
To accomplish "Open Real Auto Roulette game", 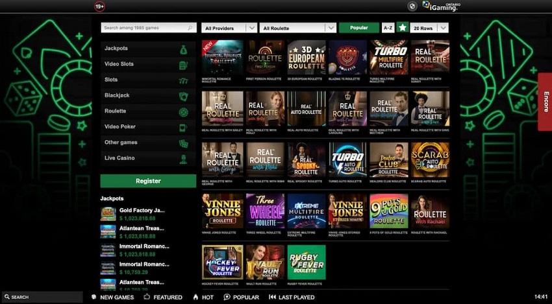I will [x=307, y=109].
